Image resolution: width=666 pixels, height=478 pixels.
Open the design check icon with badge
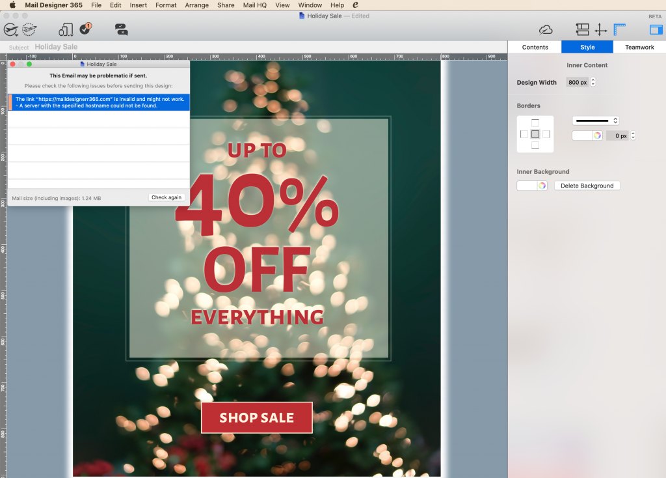86,29
